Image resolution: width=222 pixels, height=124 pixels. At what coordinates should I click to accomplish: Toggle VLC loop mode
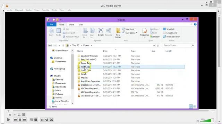47,120
